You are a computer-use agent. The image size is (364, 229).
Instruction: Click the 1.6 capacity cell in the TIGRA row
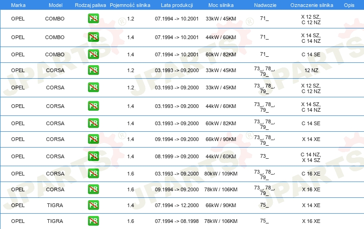pos(131,221)
